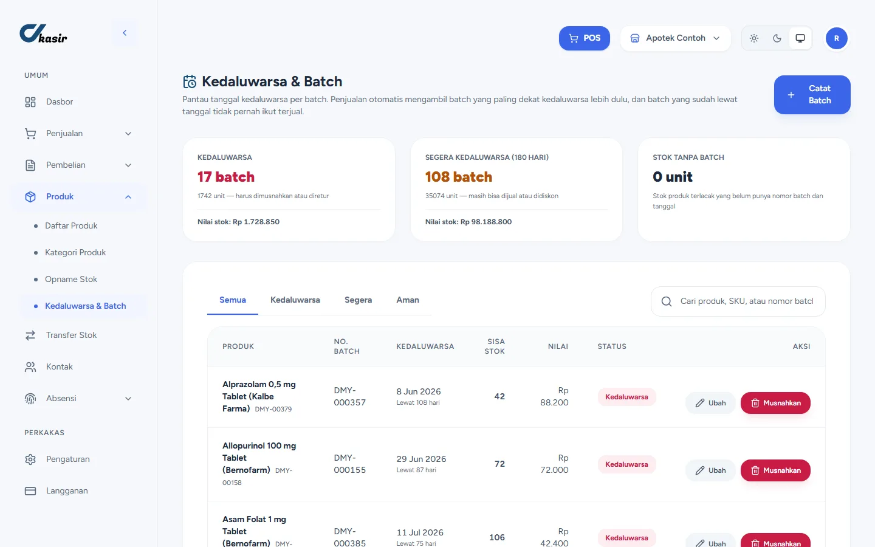Open the Apotek Contoh store dropdown
Screen dimensions: 875x547
click(675, 38)
